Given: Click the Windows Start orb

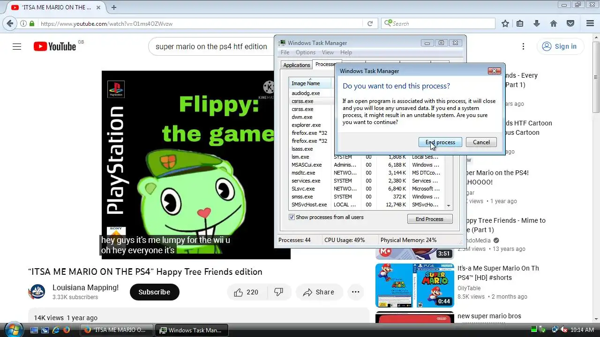Looking at the screenshot, I should click(x=14, y=330).
